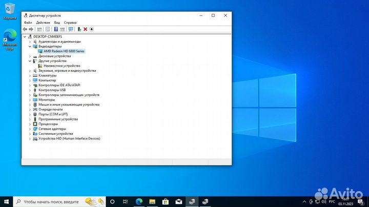Click the Программные устройства category icon

pos(35,119)
